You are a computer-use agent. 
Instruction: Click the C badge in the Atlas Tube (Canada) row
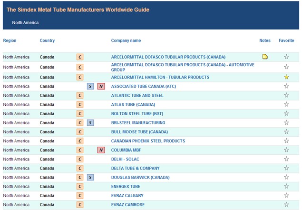tap(80, 104)
